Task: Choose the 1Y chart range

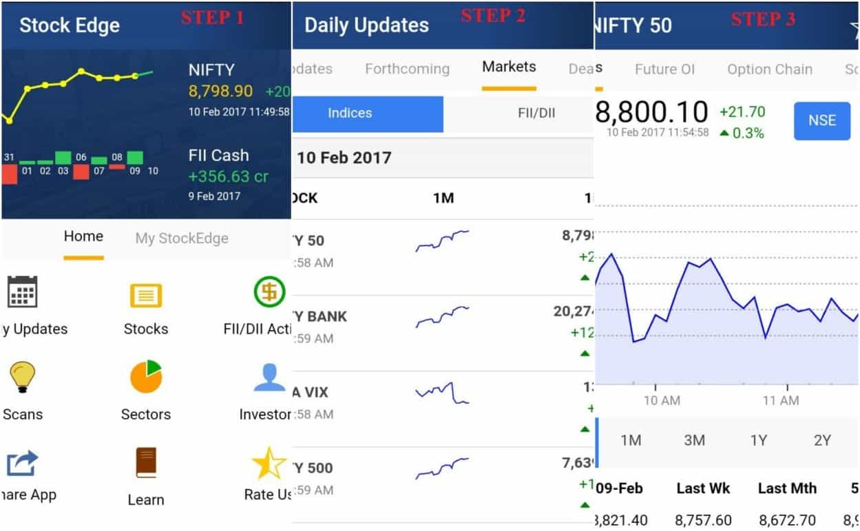Action: pos(758,440)
